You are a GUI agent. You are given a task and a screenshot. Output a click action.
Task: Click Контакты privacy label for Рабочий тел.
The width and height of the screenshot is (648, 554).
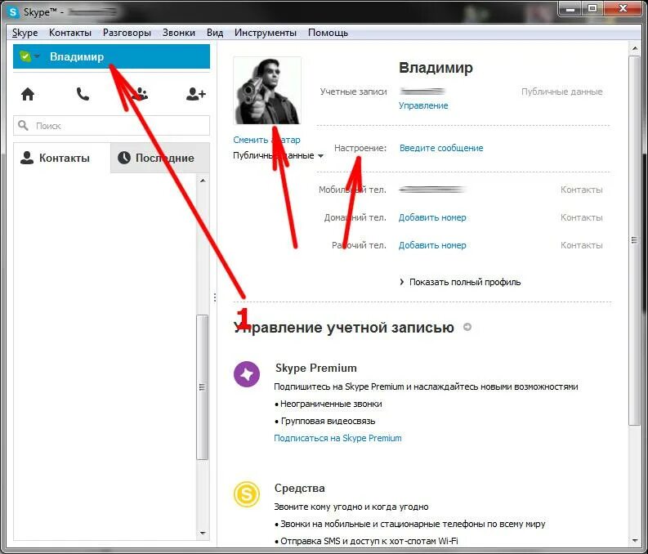(x=581, y=245)
